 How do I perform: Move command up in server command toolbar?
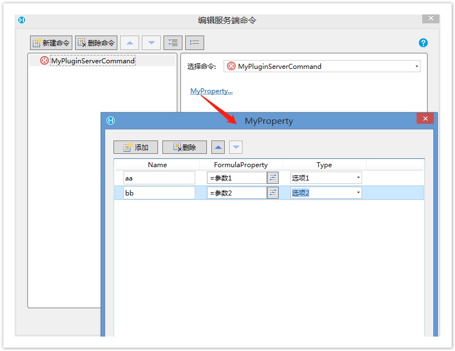[130, 43]
